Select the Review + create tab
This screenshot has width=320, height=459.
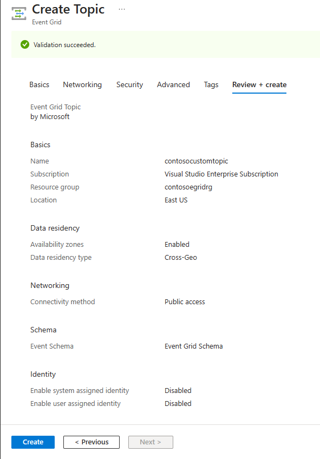point(259,84)
